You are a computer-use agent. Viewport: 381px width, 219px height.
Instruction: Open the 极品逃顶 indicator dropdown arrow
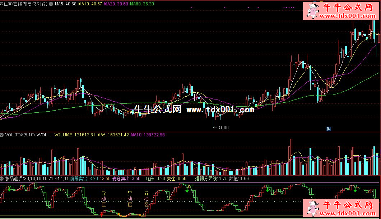click(x=2, y=178)
